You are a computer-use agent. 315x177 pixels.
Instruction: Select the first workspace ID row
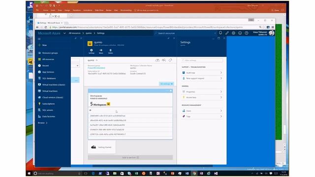tap(130, 116)
